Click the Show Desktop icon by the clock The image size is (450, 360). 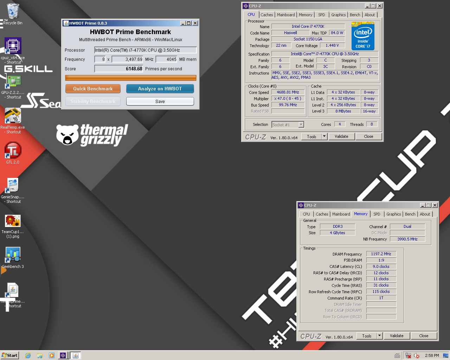(x=445, y=355)
